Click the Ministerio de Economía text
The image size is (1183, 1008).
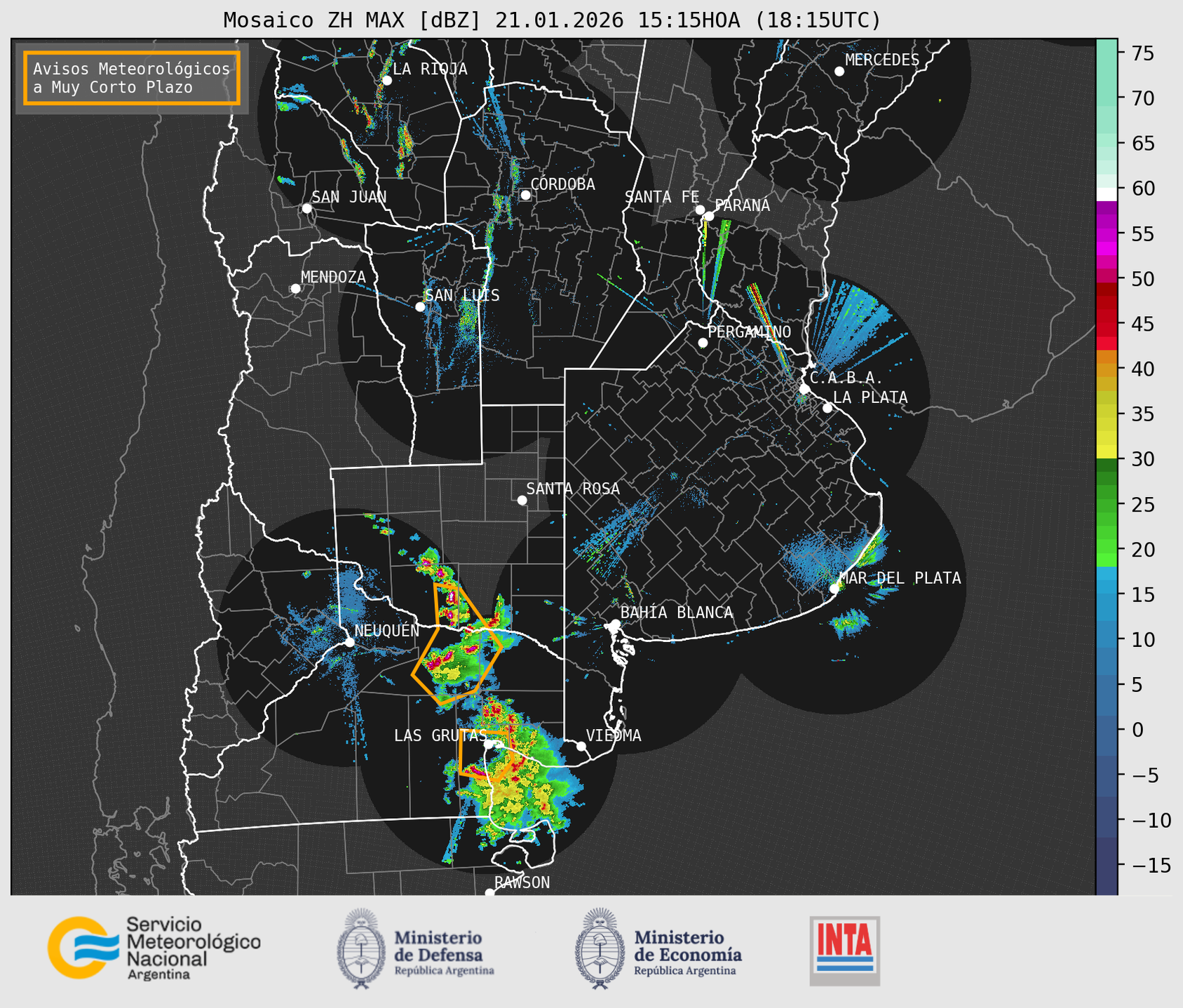coord(688,952)
